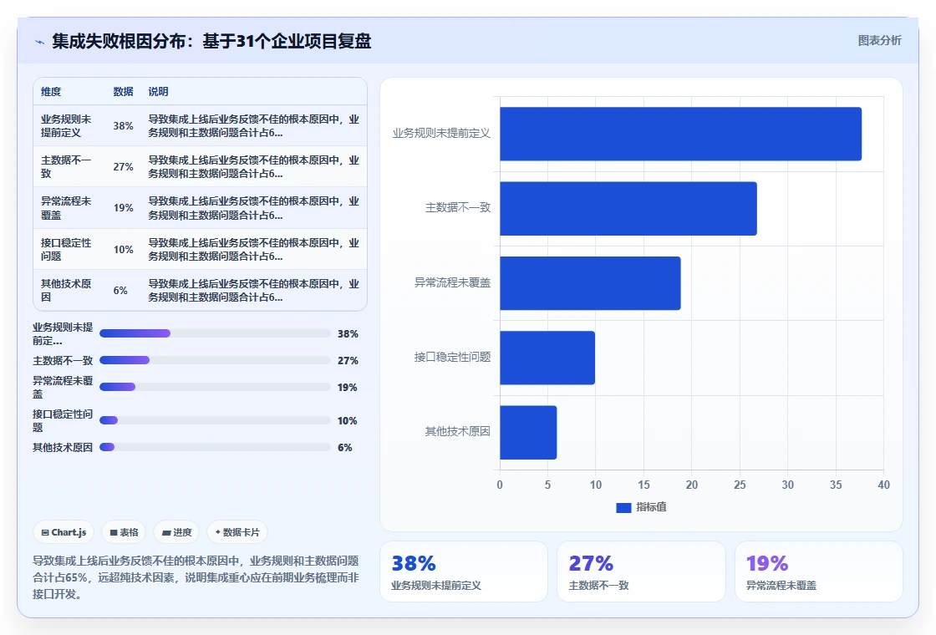Image resolution: width=936 pixels, height=635 pixels.
Task: Click the 进度 tag chip
Action: (x=176, y=532)
